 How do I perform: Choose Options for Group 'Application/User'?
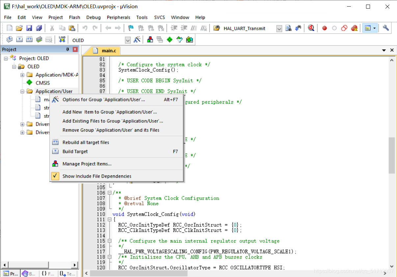117,99
